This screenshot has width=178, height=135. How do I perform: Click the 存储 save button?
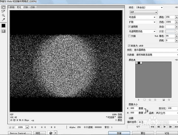tap(119, 133)
